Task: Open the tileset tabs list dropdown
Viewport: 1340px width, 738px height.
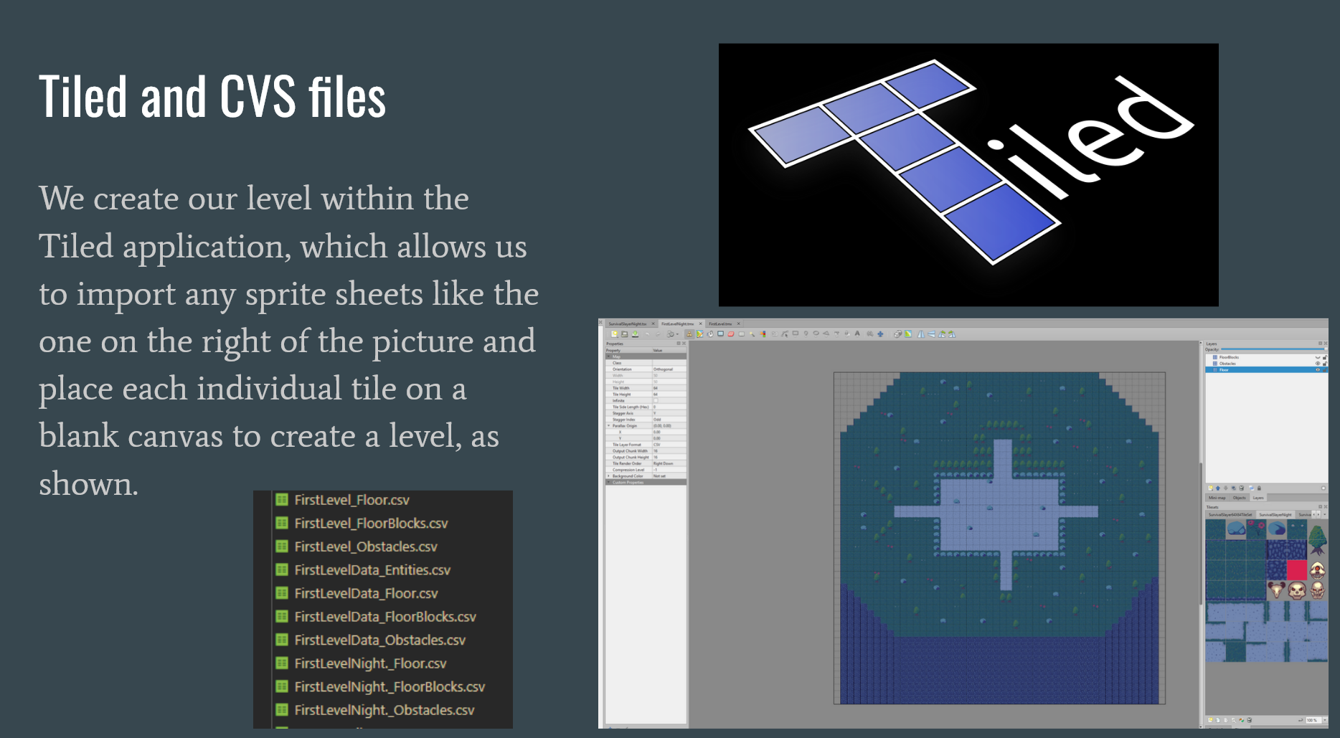Action: pos(1325,514)
